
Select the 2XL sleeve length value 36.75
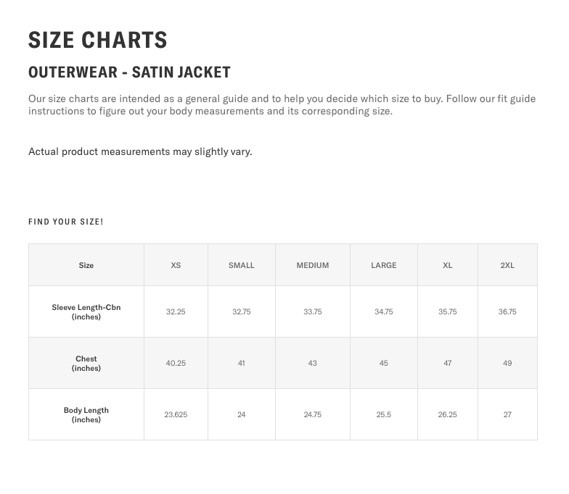tap(507, 311)
